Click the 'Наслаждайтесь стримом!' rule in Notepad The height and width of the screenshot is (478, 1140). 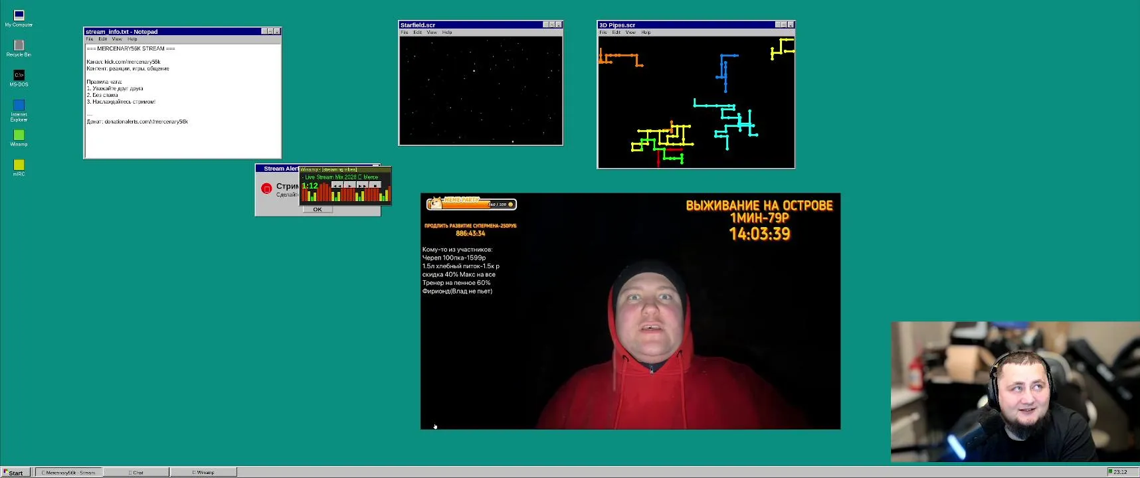[x=121, y=102]
